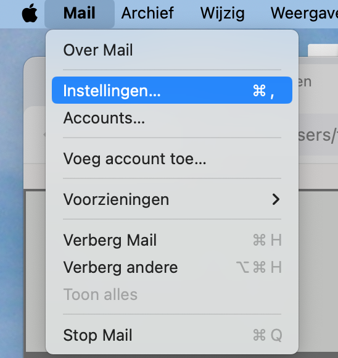Select Verberg Mail

tap(172, 240)
